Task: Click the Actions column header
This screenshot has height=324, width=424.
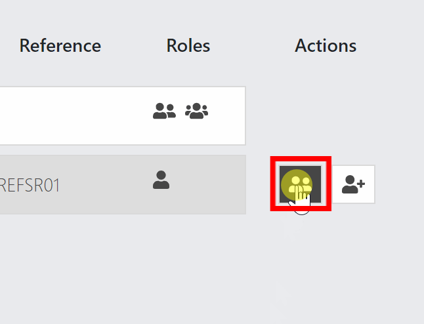Action: (x=326, y=45)
